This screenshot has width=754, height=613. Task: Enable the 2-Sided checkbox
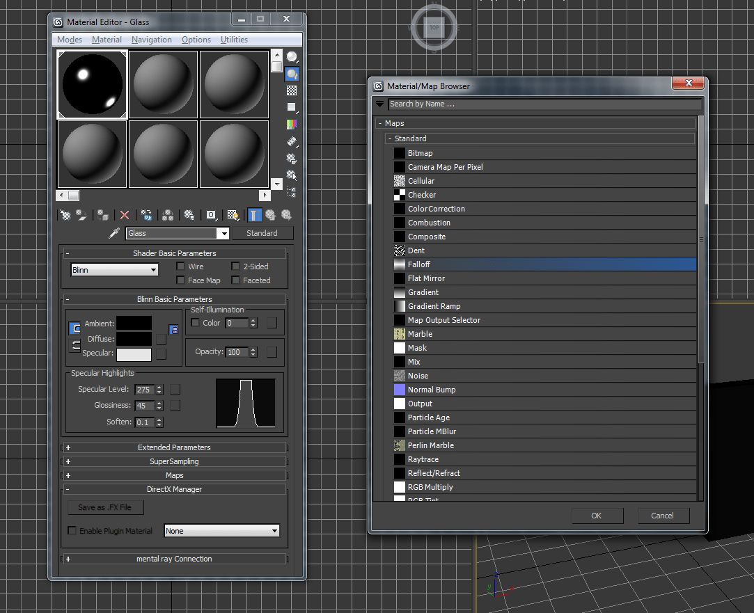point(236,266)
